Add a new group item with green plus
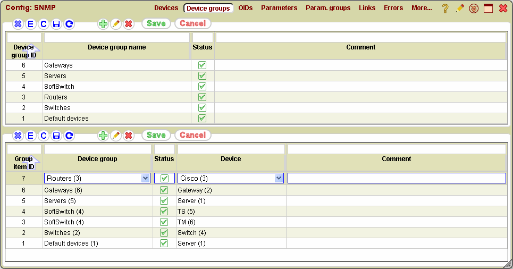The height and width of the screenshot is (269, 513). tap(103, 136)
